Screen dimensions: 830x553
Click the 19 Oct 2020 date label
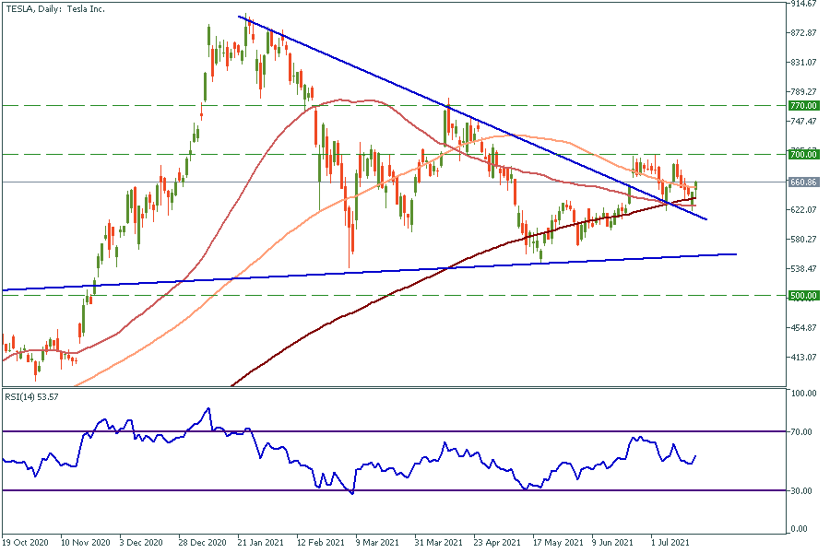(x=26, y=543)
